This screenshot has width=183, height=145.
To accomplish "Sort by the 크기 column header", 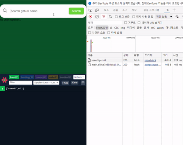I will (x=167, y=55).
